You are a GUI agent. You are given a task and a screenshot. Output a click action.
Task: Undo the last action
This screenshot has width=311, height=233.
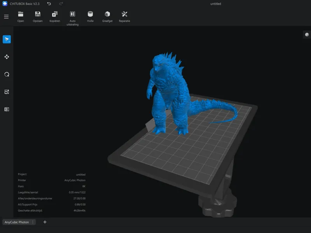pos(49,3)
